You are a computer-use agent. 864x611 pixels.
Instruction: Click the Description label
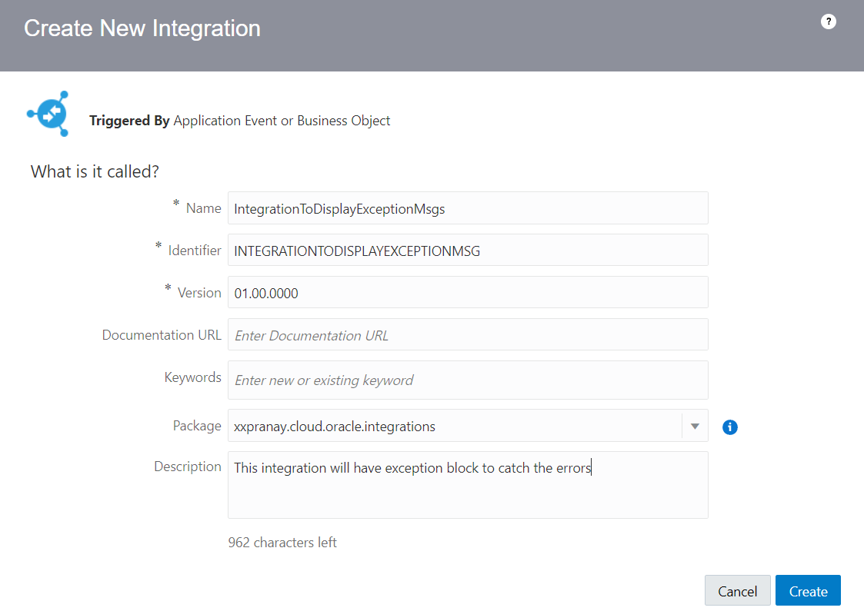click(188, 467)
